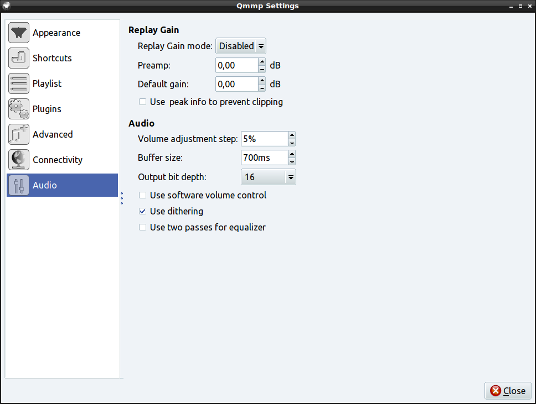The image size is (536, 404).
Task: Open the Advanced settings icon
Action: pos(19,134)
